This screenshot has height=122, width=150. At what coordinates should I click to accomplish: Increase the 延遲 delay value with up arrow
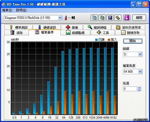point(140,88)
